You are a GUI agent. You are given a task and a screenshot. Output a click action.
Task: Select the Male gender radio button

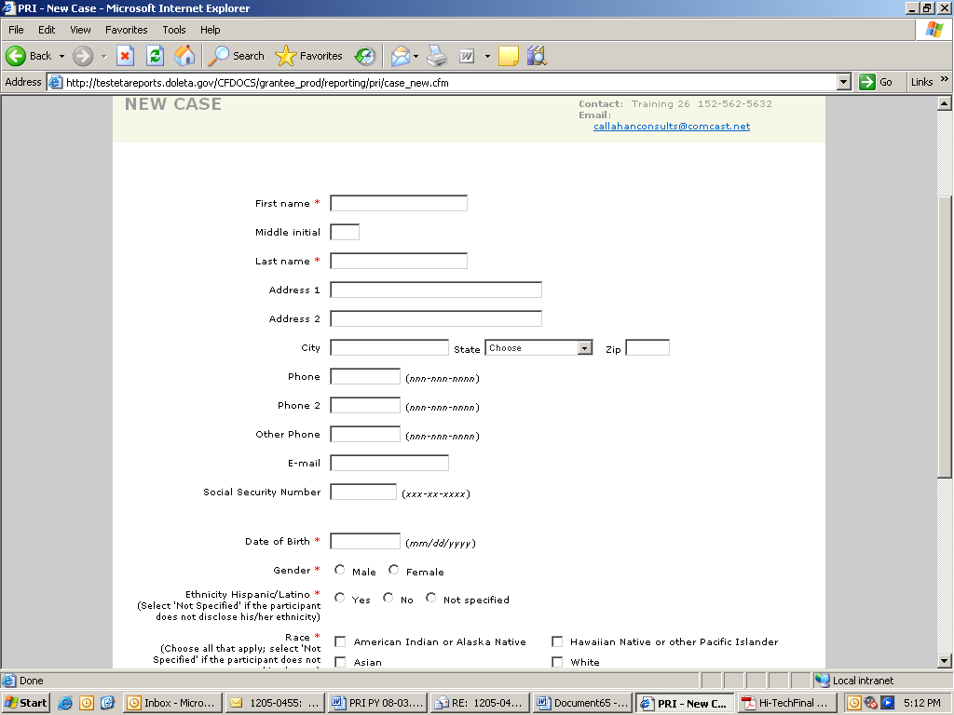340,570
